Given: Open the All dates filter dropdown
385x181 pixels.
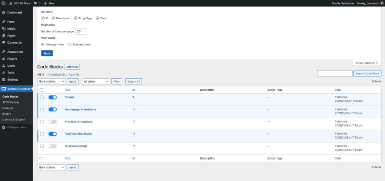Looking at the screenshot, I should pyautogui.click(x=96, y=81).
